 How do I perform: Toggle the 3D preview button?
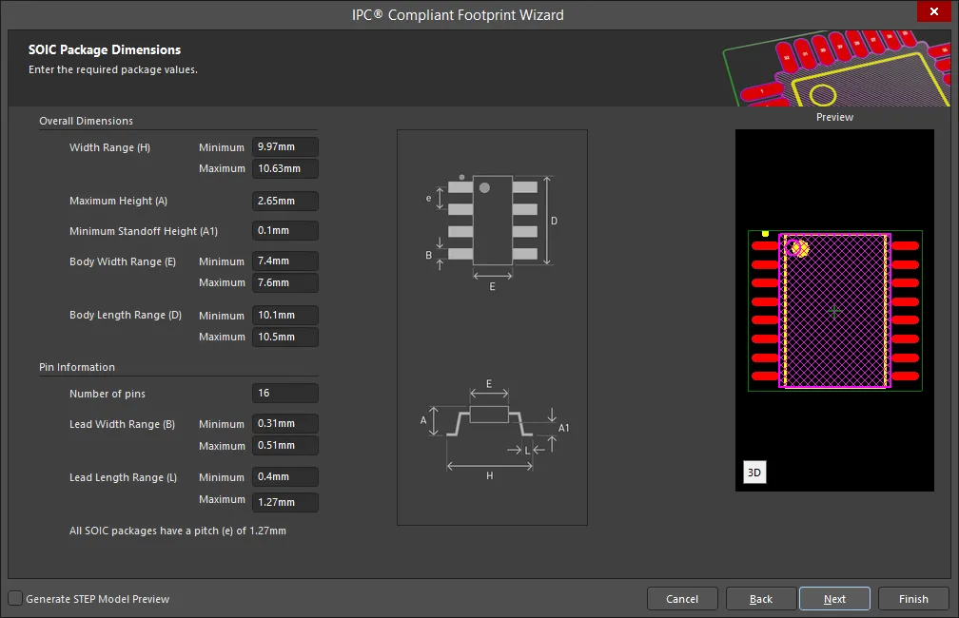coord(754,472)
